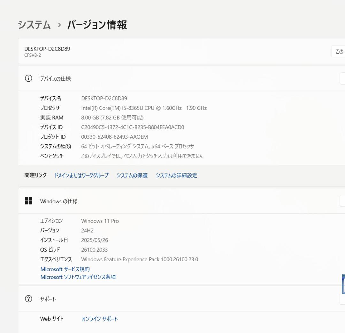The image size is (345, 333).
Task: Open システムの保護 link
Action: coord(132,175)
